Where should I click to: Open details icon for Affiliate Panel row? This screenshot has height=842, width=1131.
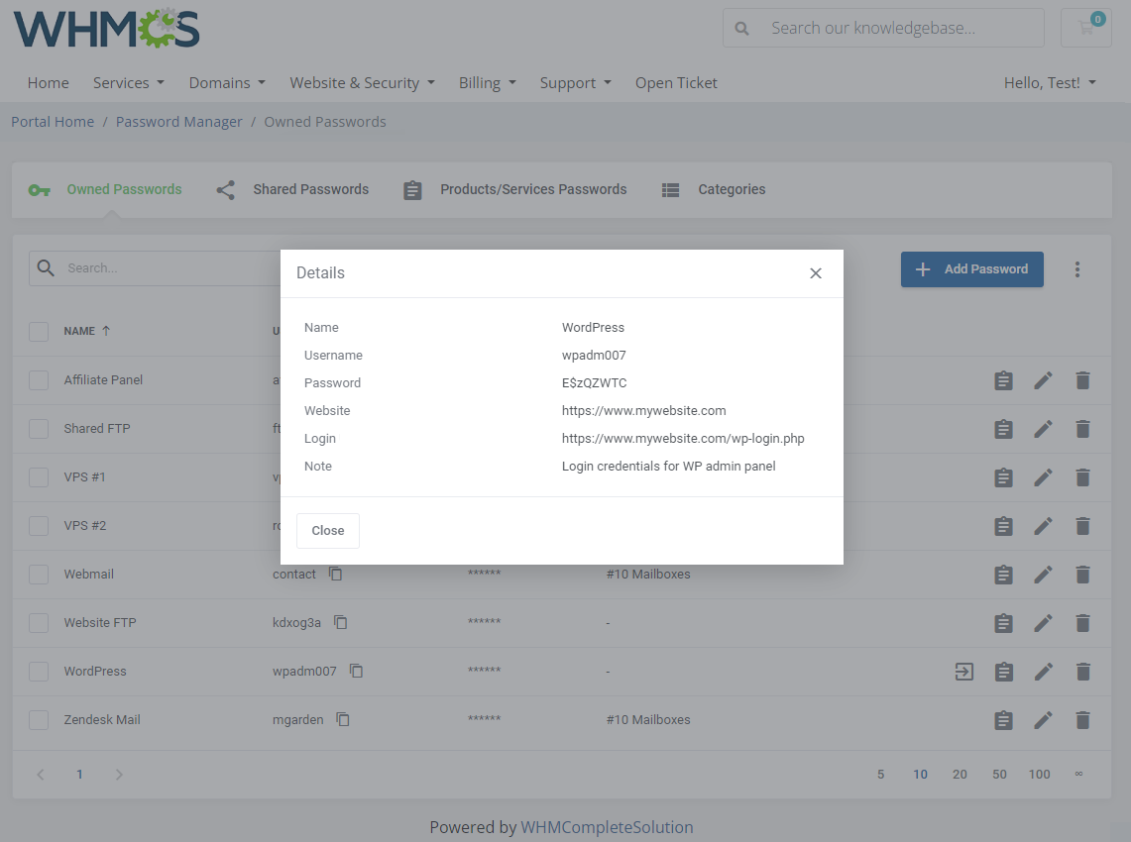click(1003, 380)
